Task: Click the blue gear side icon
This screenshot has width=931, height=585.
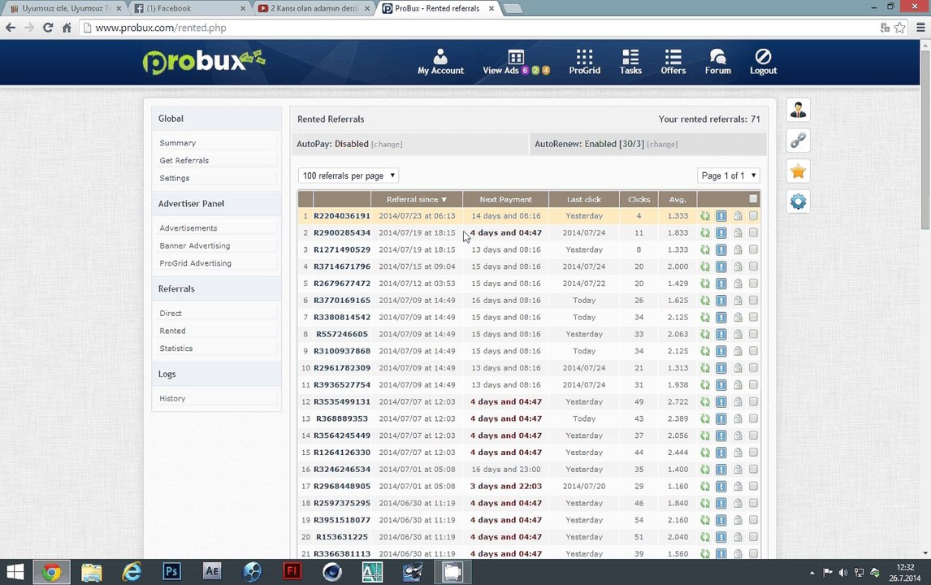Action: point(798,202)
